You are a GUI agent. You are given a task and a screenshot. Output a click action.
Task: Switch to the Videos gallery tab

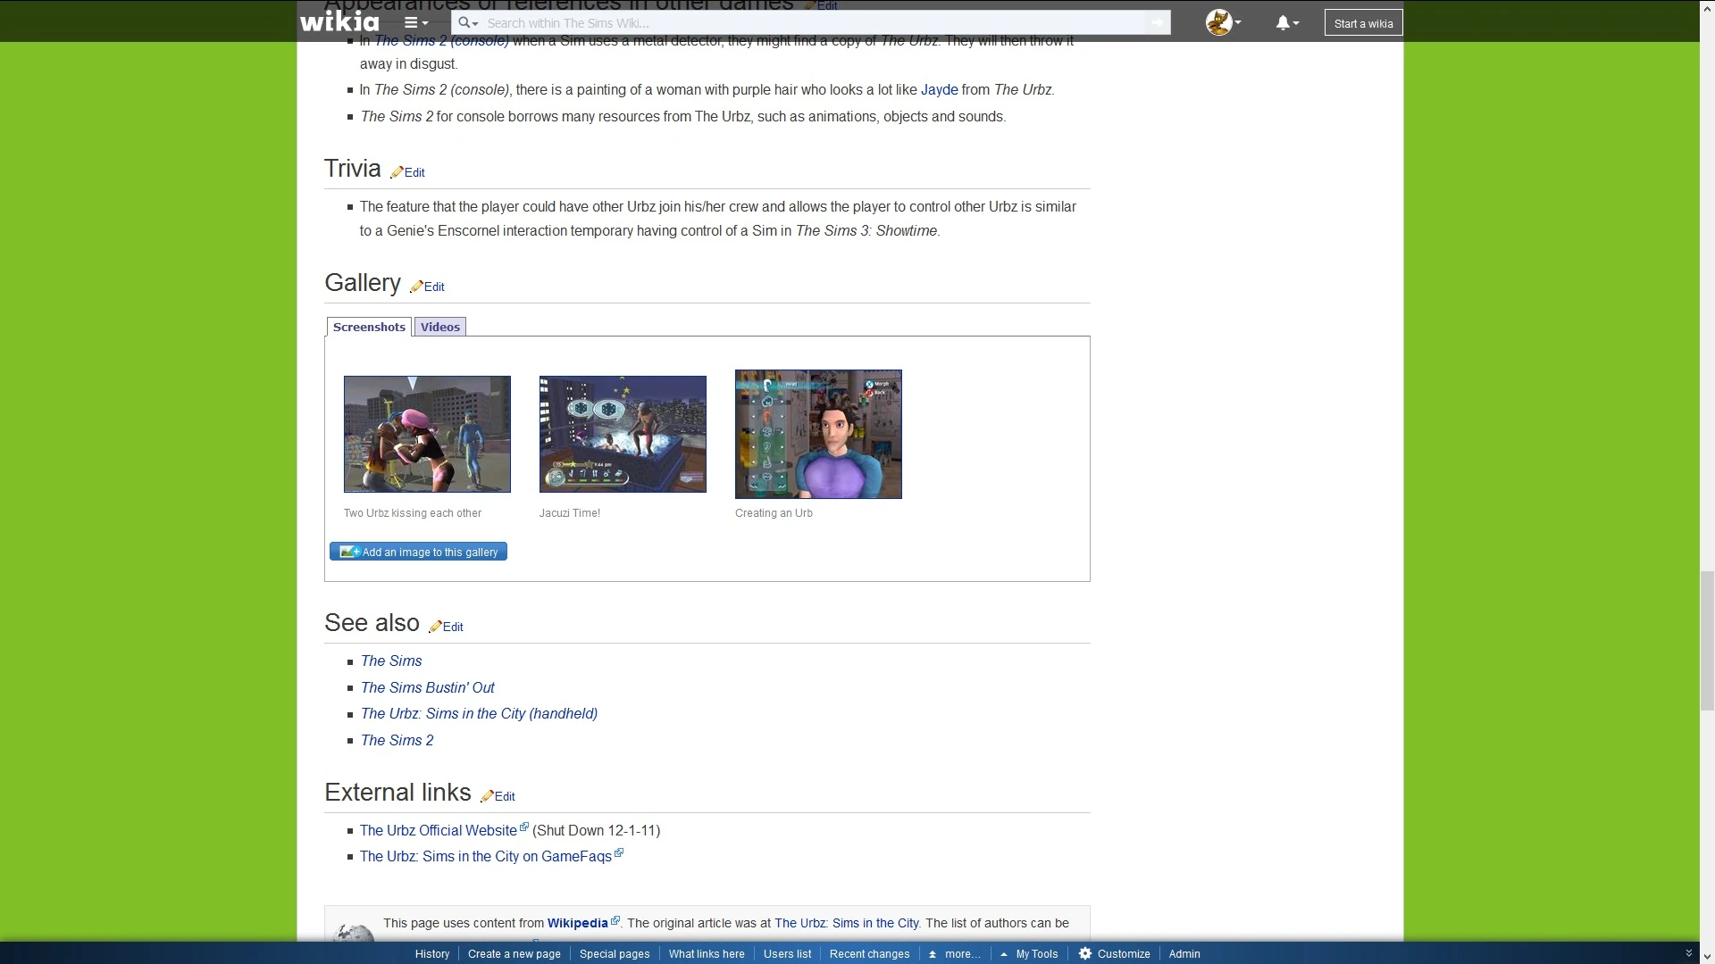pyautogui.click(x=440, y=327)
